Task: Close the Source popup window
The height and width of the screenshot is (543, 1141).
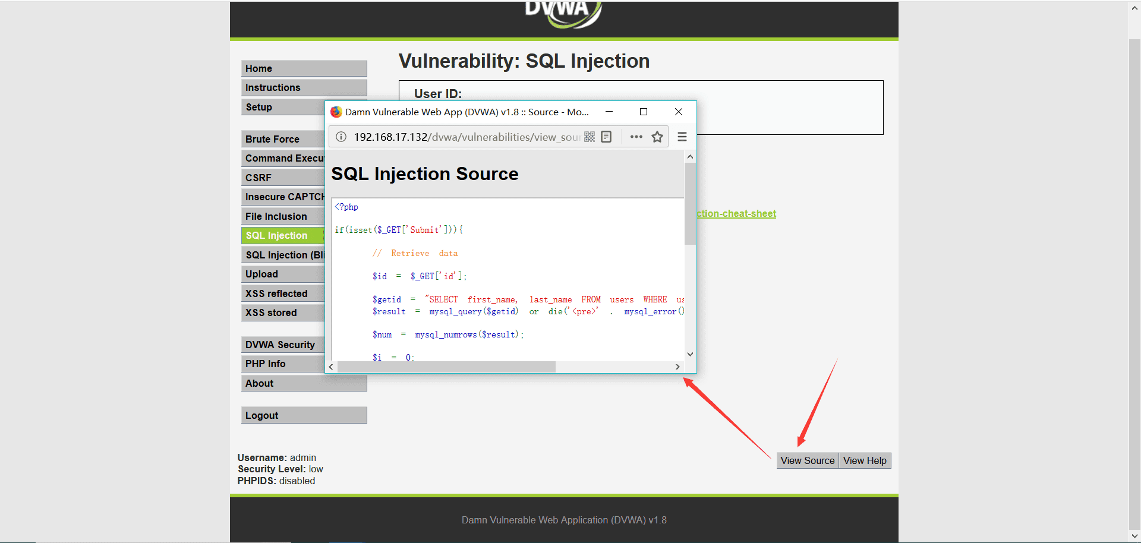Action: point(679,112)
